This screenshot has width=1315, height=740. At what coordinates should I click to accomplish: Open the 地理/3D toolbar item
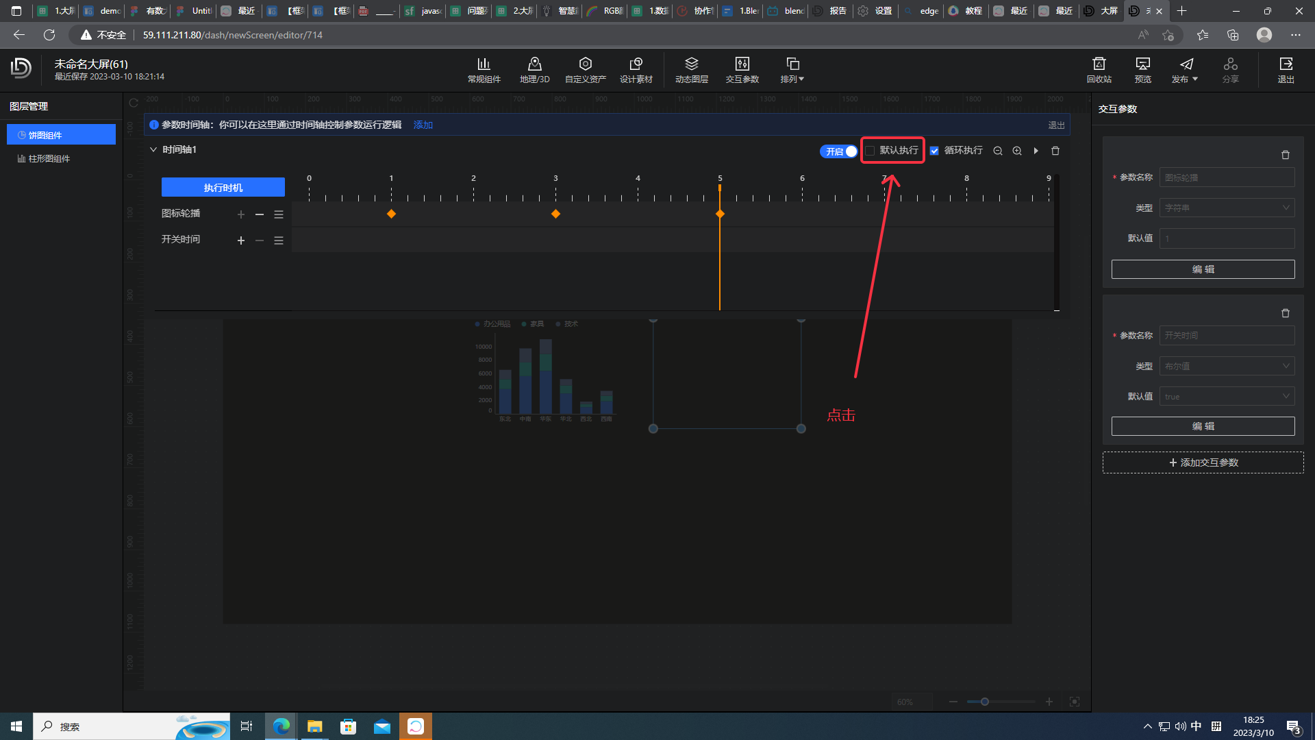534,70
